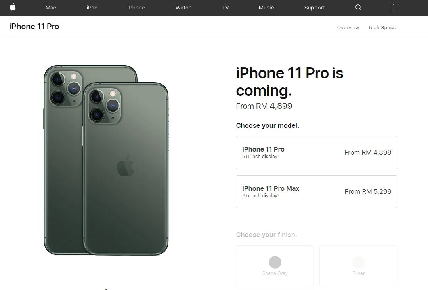Open the Music menu item
The image size is (428, 290).
(266, 8)
